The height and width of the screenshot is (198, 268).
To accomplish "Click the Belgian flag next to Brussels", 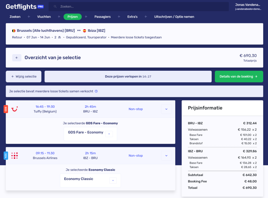I will pos(14,30).
